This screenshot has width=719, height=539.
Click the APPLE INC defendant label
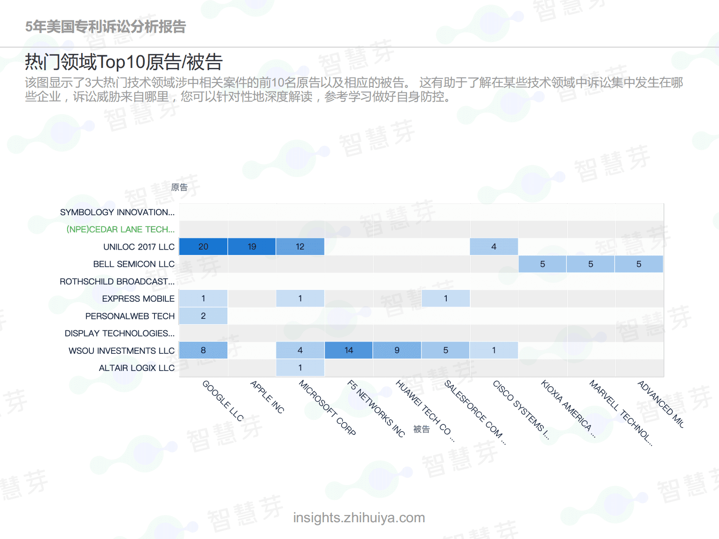[x=267, y=397]
